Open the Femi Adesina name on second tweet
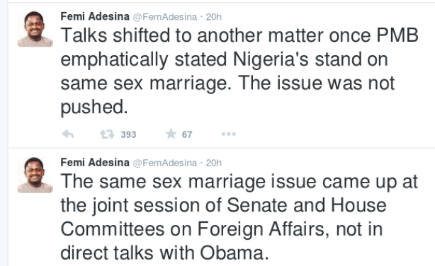The width and height of the screenshot is (435, 266). (95, 163)
